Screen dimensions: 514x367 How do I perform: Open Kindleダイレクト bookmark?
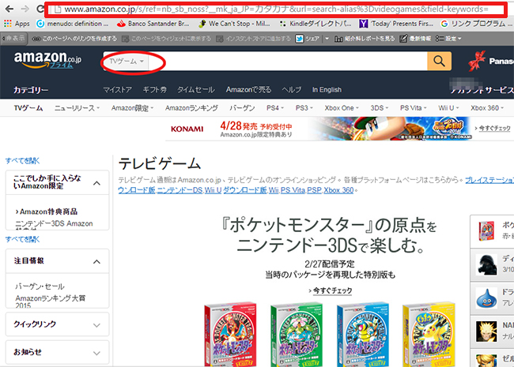(x=316, y=24)
